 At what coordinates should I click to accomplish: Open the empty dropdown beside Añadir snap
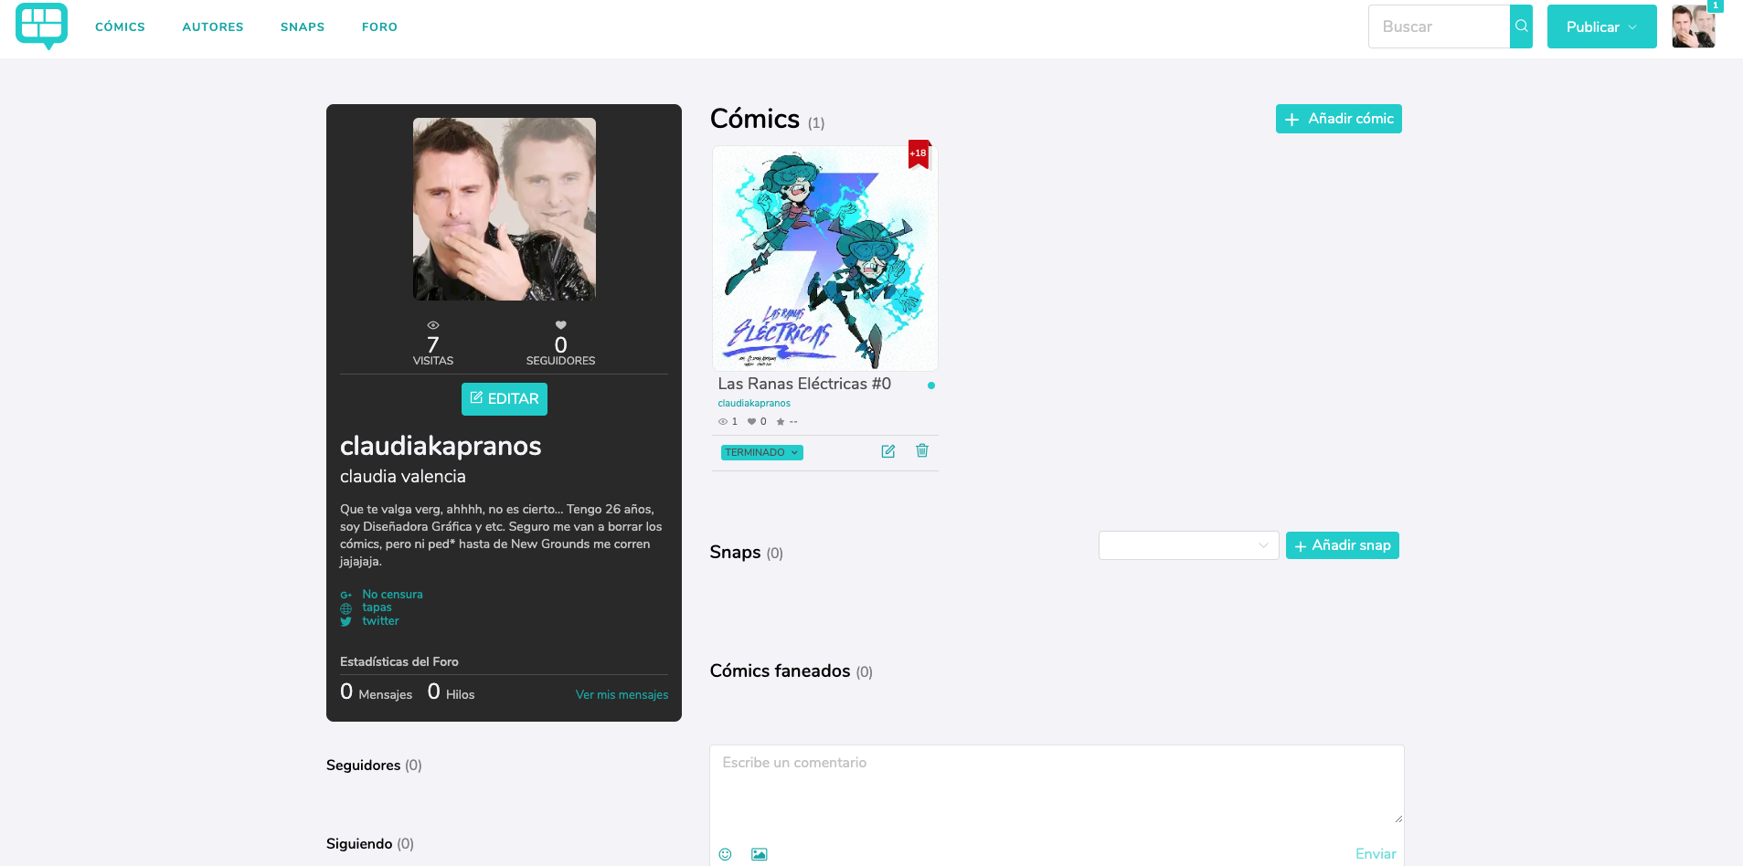[x=1188, y=545]
